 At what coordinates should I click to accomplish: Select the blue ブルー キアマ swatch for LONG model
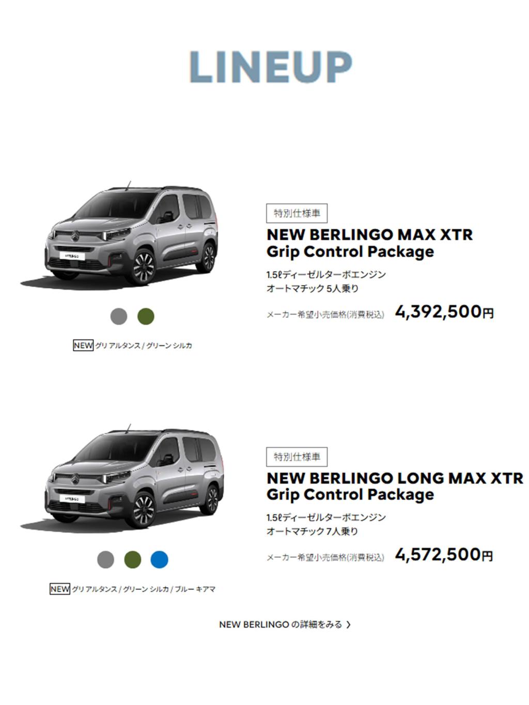pos(158,558)
